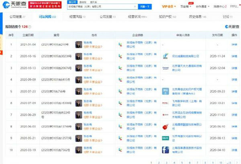Click the red official-record banner beside the logo

(45, 5)
